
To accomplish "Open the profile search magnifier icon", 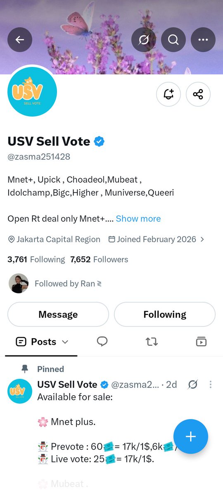I will [x=173, y=40].
